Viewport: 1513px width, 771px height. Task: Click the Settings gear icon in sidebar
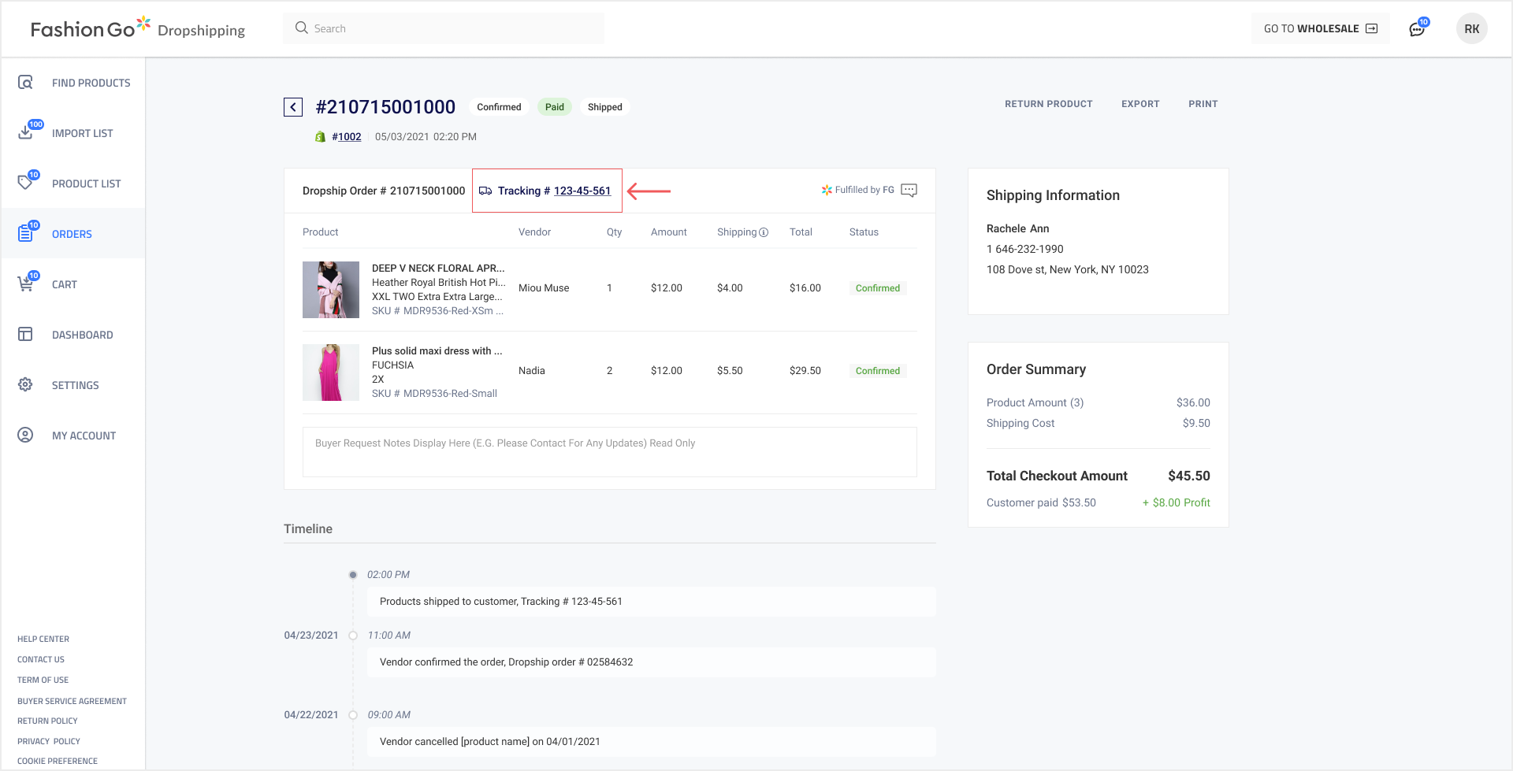26,385
